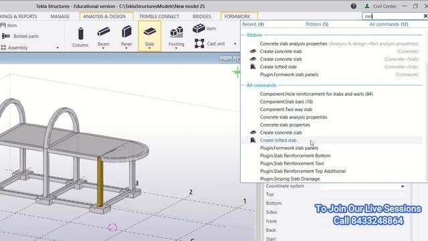Viewport: 428px width, 241px height.
Task: Click the Civil Center user icon
Action: 367,6
